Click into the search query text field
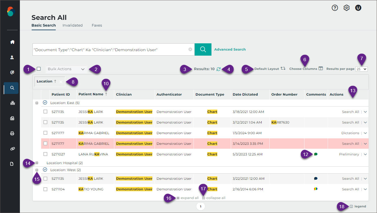The height and width of the screenshot is (213, 377). coord(109,50)
